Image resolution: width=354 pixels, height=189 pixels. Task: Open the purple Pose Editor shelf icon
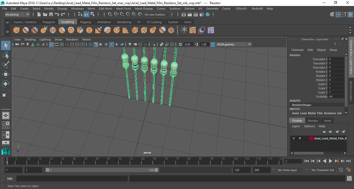211,30
